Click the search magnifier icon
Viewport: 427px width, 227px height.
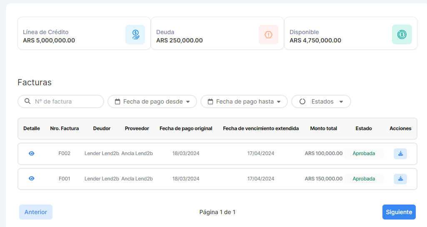(x=27, y=101)
